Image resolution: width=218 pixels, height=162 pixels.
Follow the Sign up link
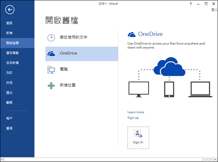click(133, 118)
